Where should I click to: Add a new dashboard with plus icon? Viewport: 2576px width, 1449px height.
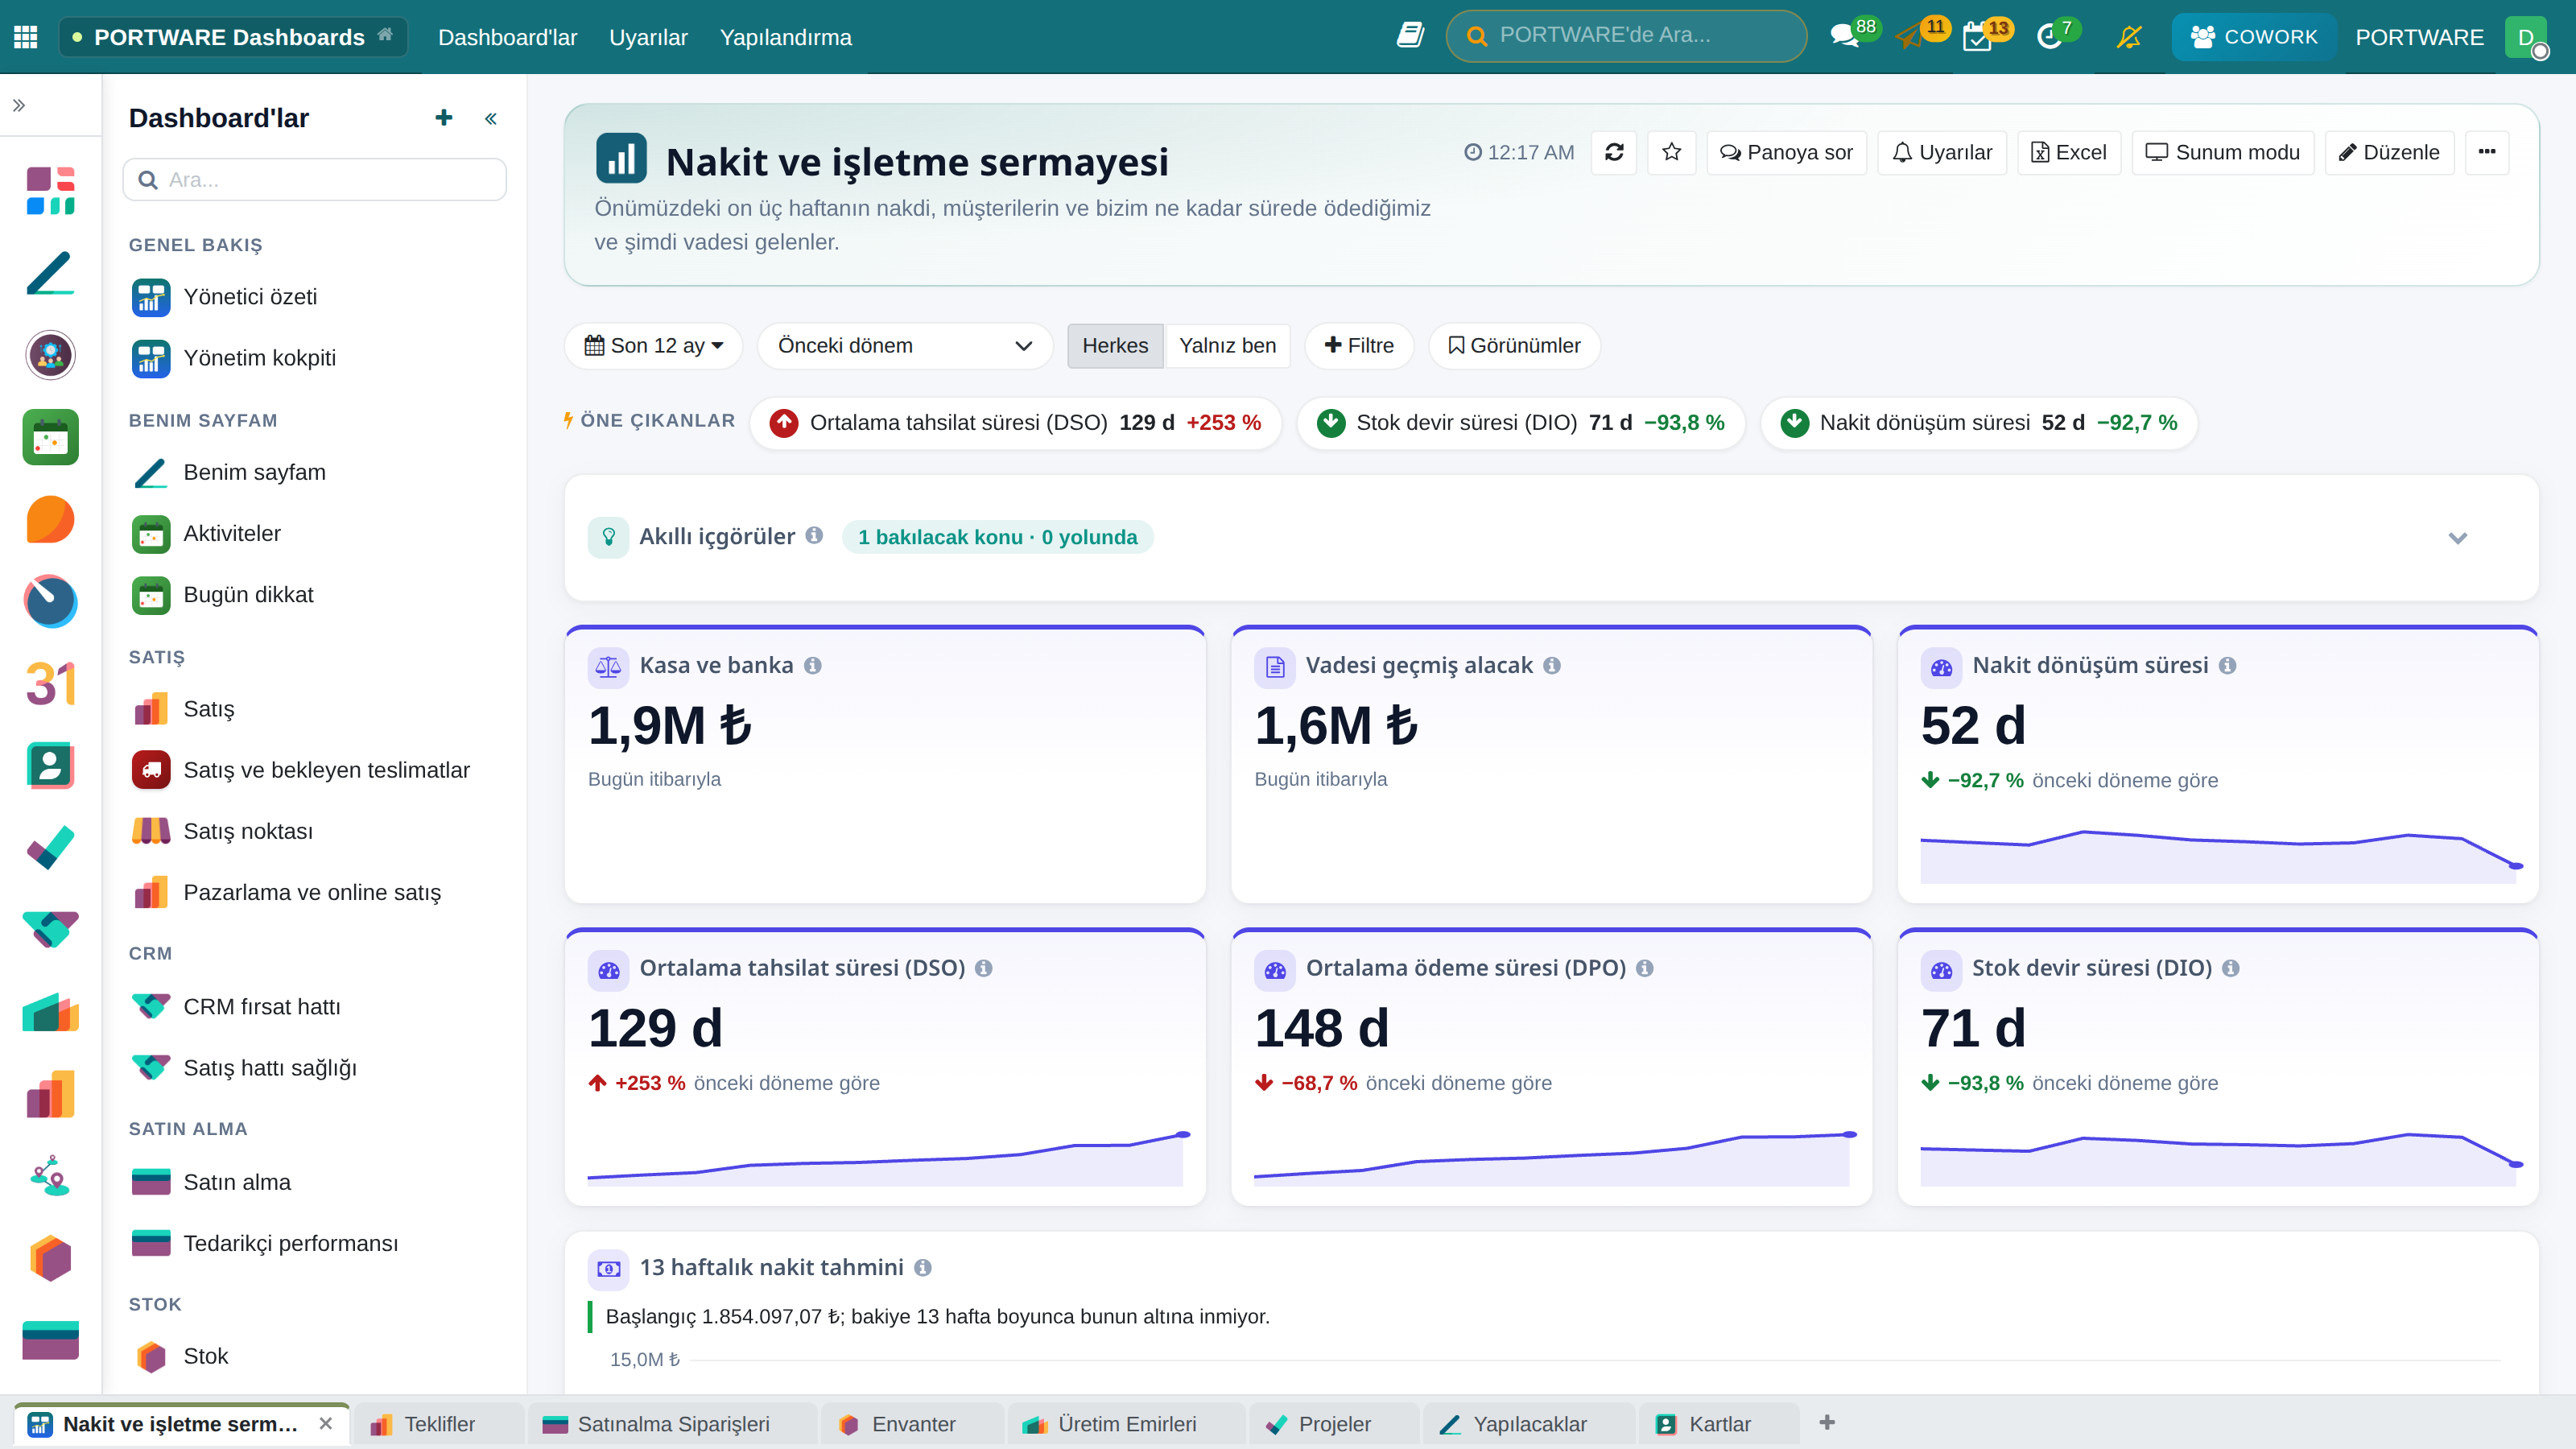click(x=444, y=118)
